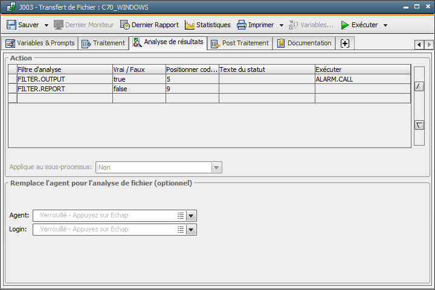Click the add new tab plus icon
The height and width of the screenshot is (290, 435).
[345, 43]
